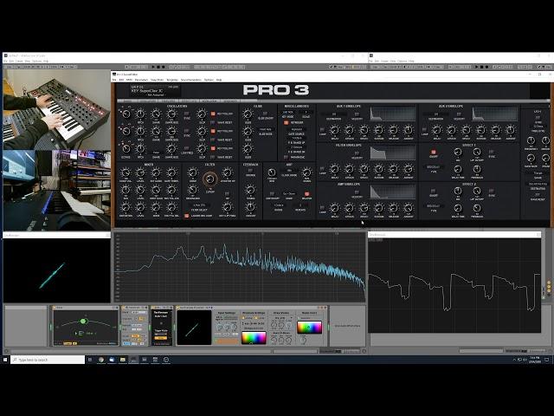Screen dimensions: 554x416
Task: Click the Arp Tempo BPM knob
Action: coord(271,172)
